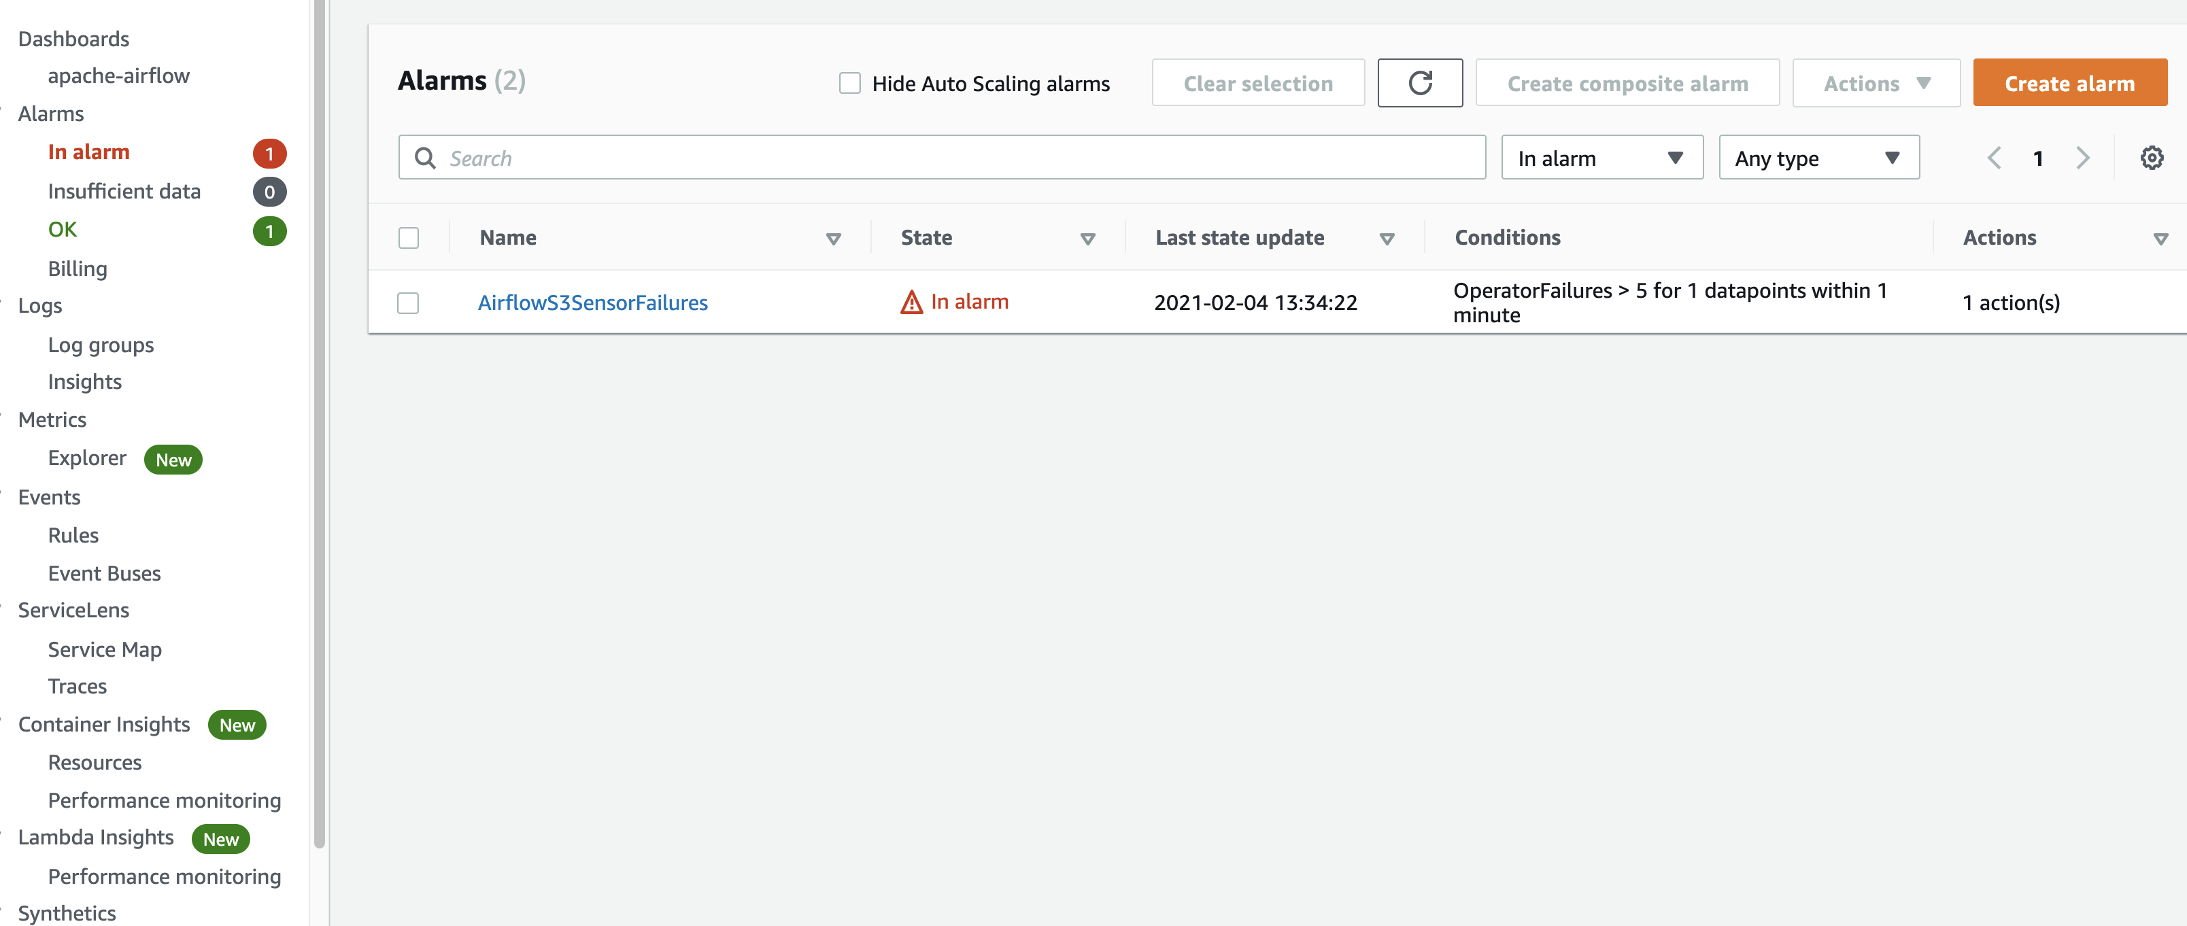Click the refresh alarms icon button
This screenshot has height=926, width=2187.
click(x=1419, y=83)
